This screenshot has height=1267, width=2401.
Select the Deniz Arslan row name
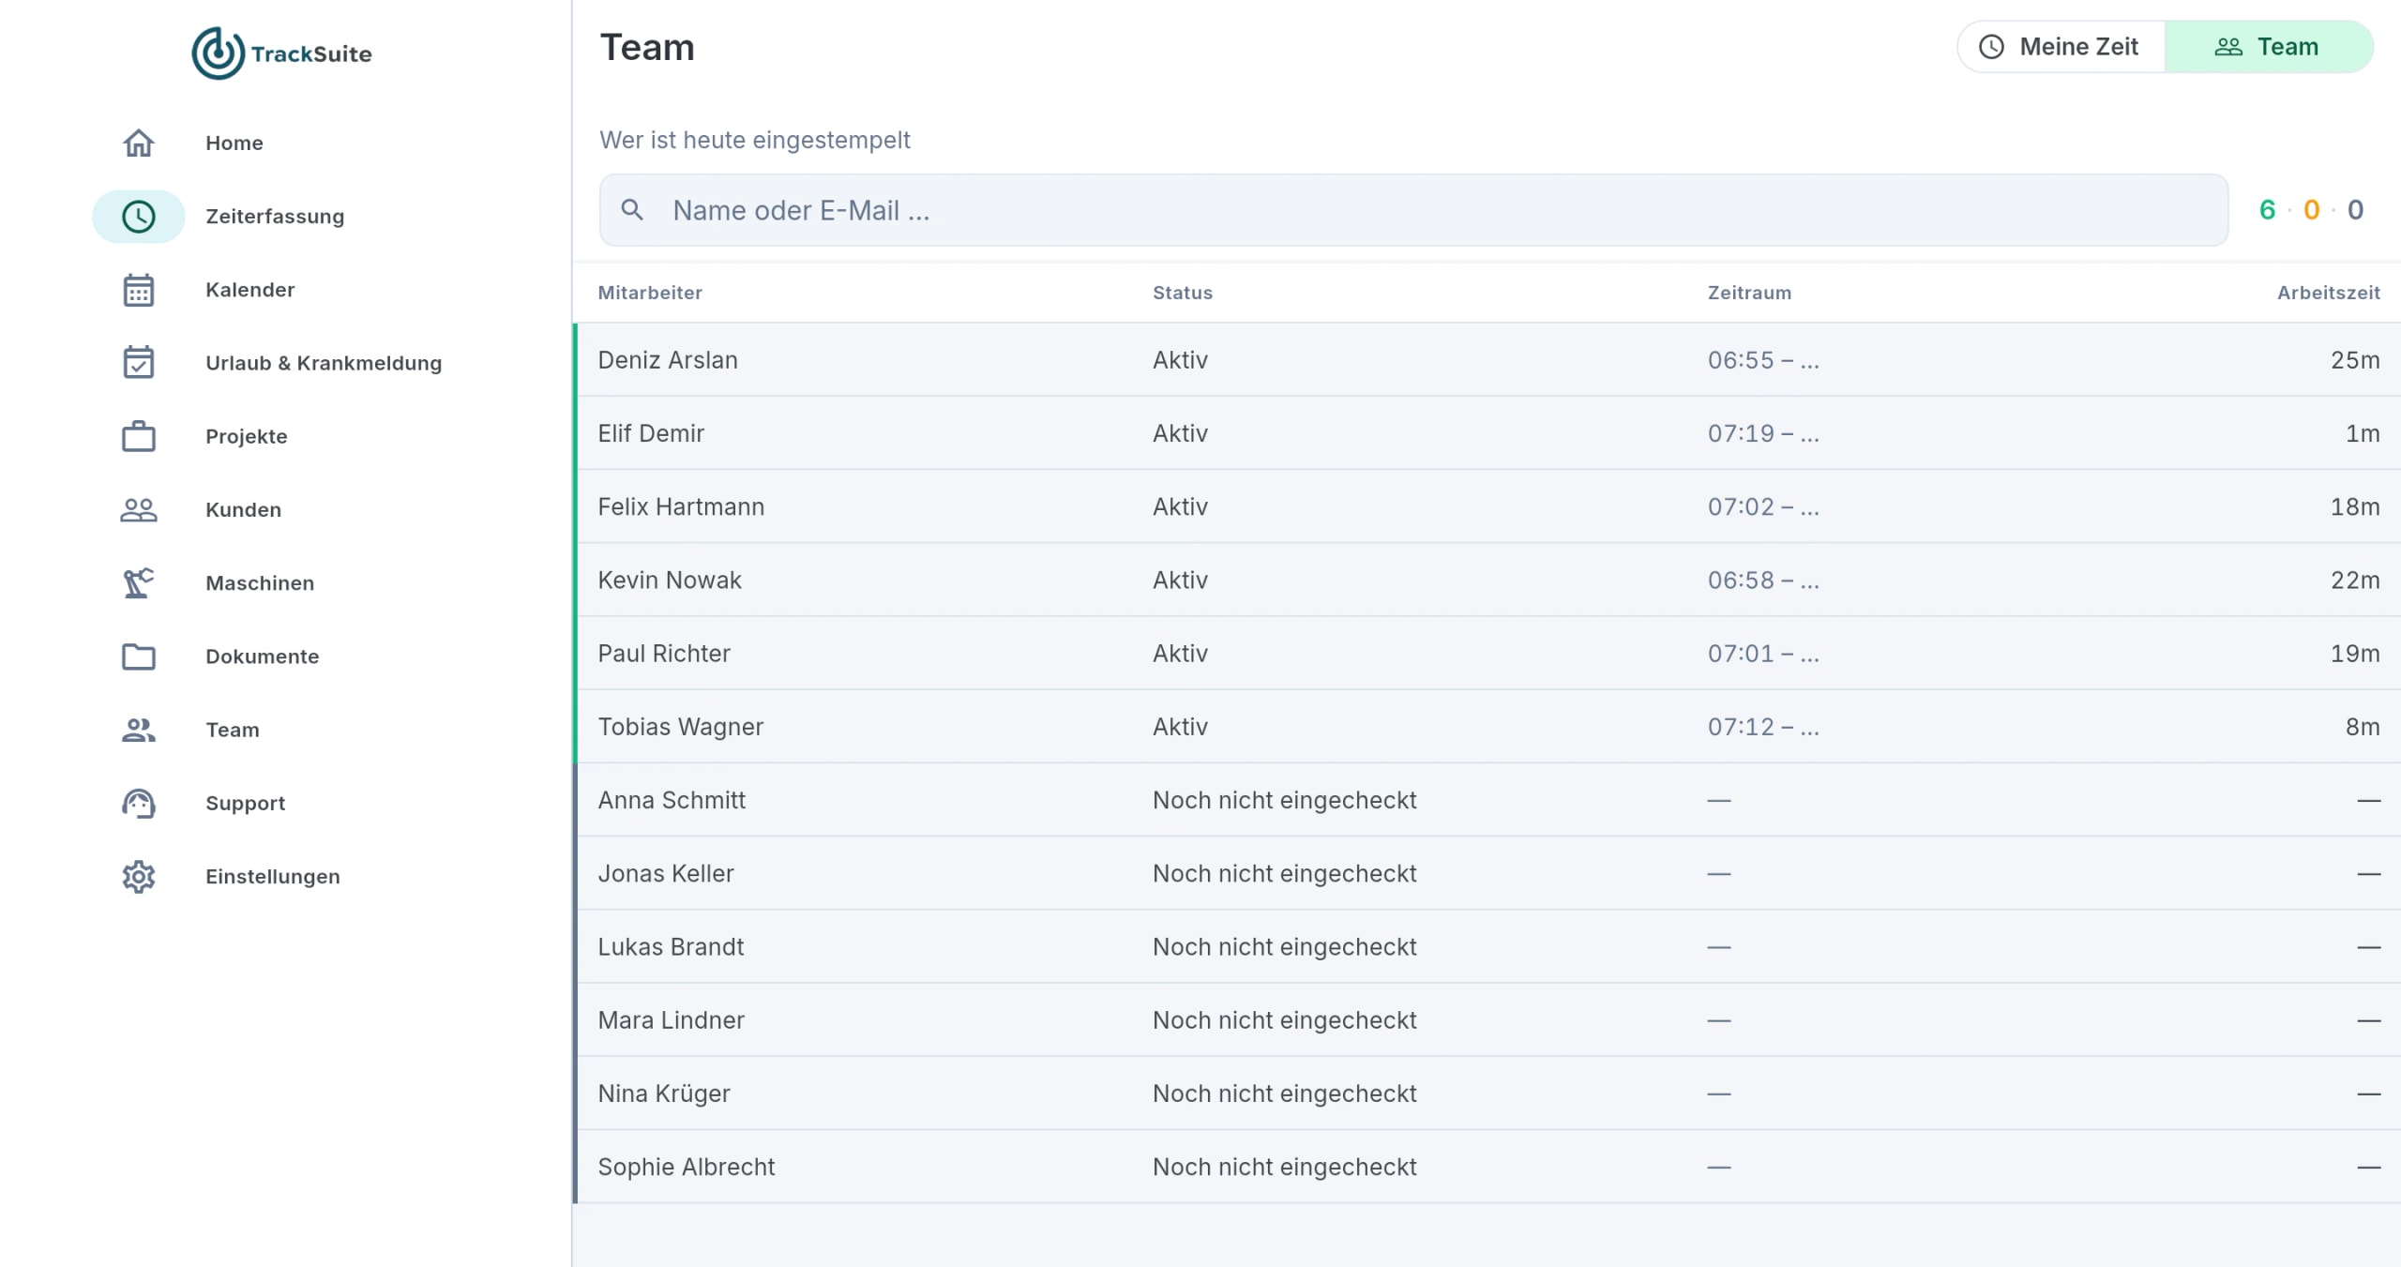(x=668, y=360)
